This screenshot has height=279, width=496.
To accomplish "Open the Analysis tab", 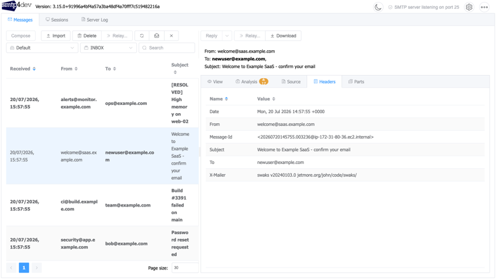I will click(251, 81).
